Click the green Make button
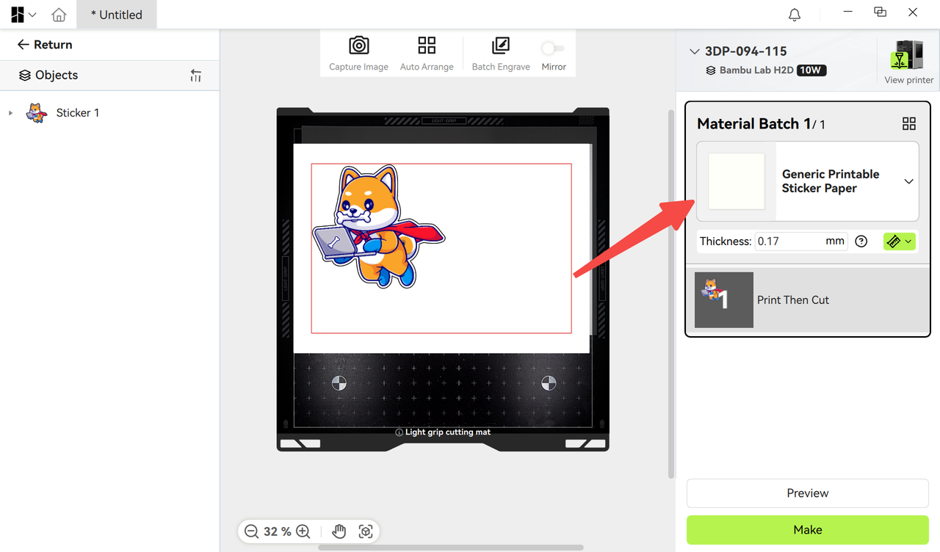The height and width of the screenshot is (552, 940). [808, 530]
